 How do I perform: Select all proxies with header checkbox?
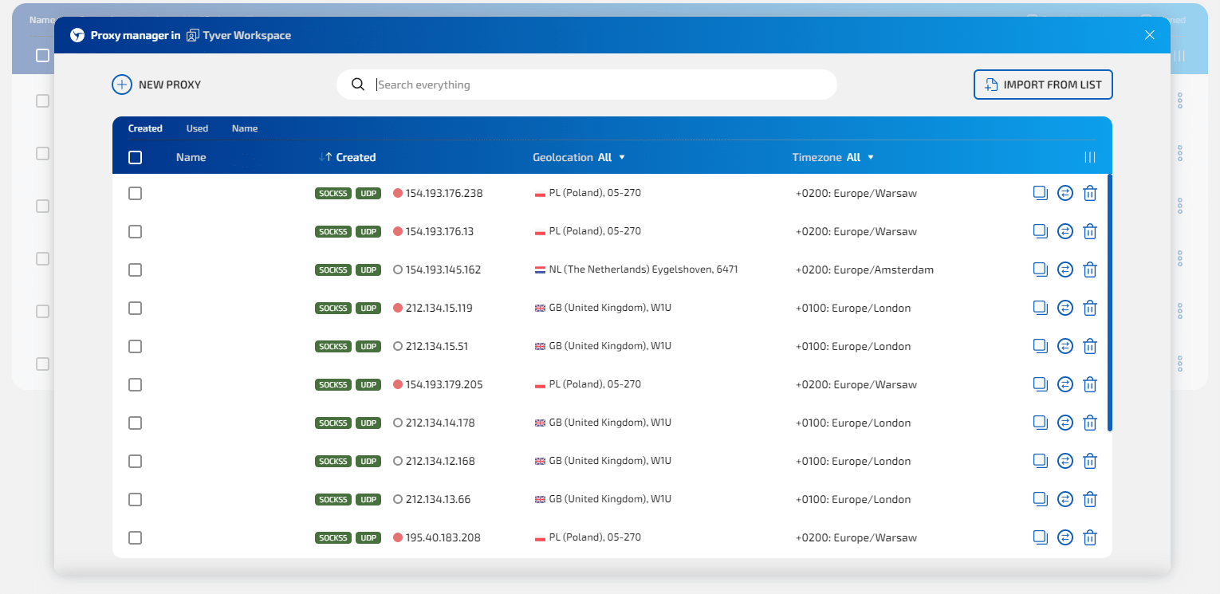tap(136, 157)
